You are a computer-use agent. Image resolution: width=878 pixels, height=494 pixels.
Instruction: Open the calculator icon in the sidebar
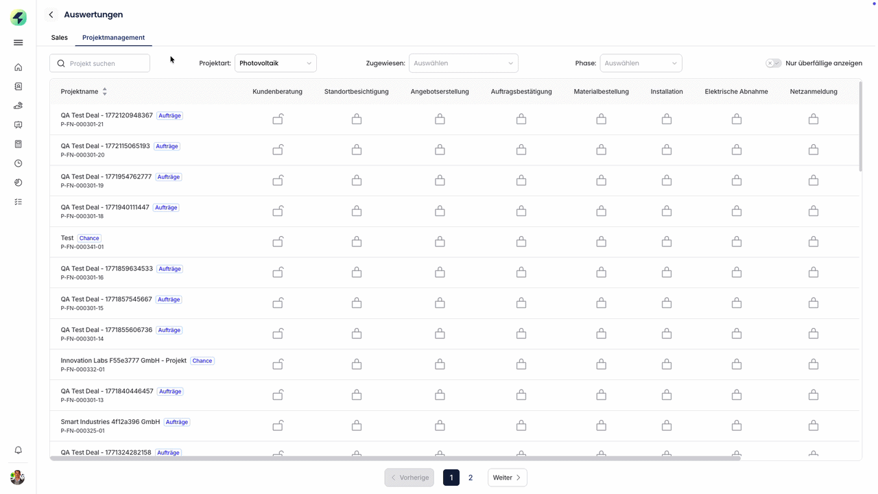[19, 144]
